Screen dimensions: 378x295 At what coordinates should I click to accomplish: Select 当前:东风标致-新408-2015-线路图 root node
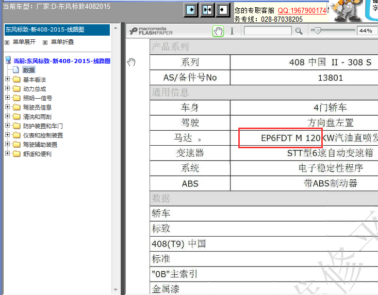coord(62,61)
